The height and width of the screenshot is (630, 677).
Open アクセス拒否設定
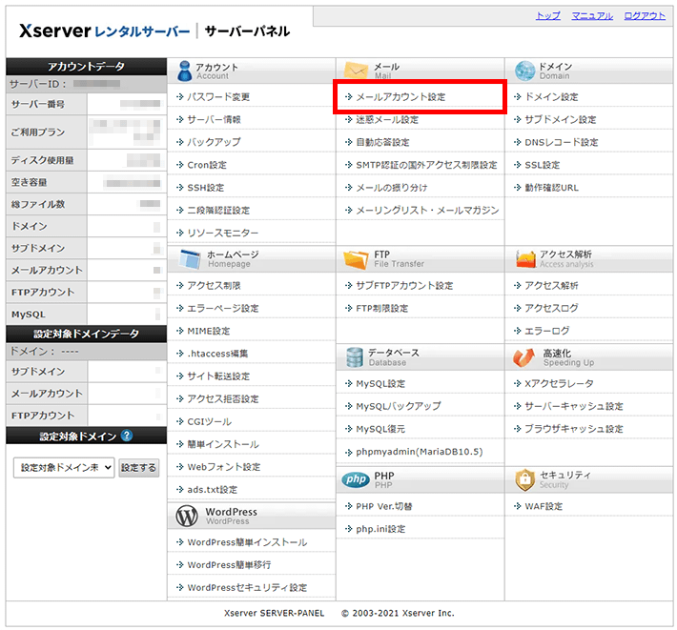(223, 398)
